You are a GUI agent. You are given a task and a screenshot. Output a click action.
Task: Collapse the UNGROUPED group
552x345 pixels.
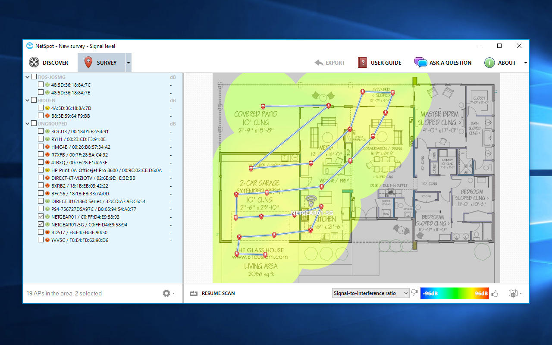[28, 123]
